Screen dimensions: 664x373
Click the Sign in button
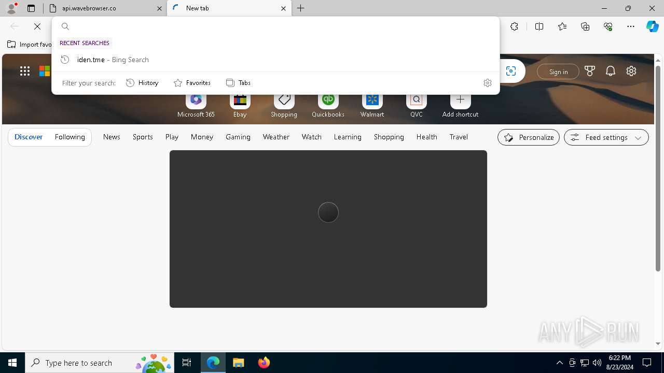coord(558,71)
